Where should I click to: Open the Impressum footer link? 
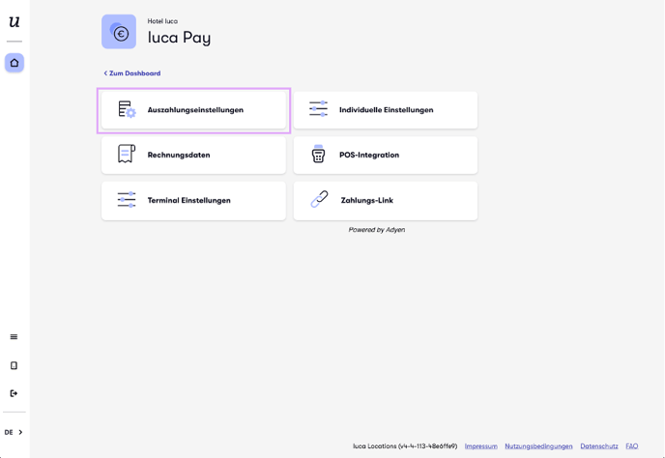(481, 446)
